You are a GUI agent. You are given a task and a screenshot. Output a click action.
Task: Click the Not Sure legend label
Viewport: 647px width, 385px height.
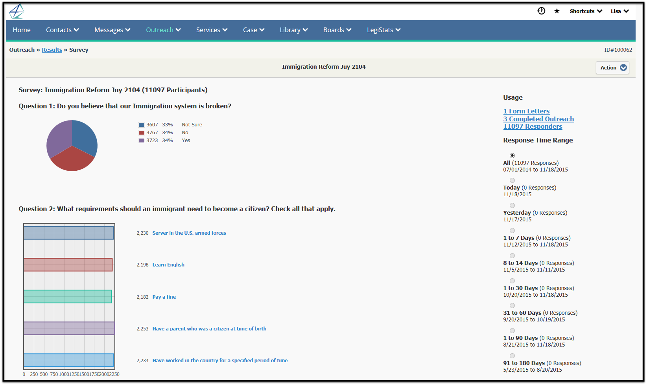click(x=192, y=125)
